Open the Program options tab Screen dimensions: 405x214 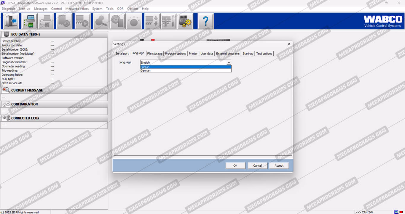(176, 54)
